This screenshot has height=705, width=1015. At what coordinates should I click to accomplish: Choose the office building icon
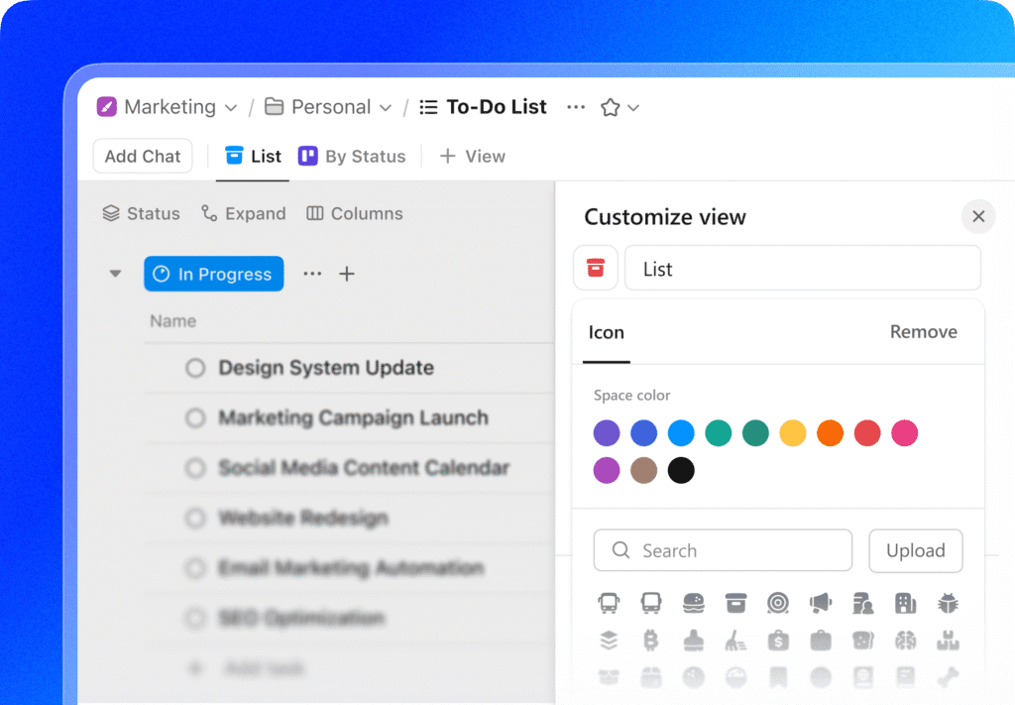905,603
